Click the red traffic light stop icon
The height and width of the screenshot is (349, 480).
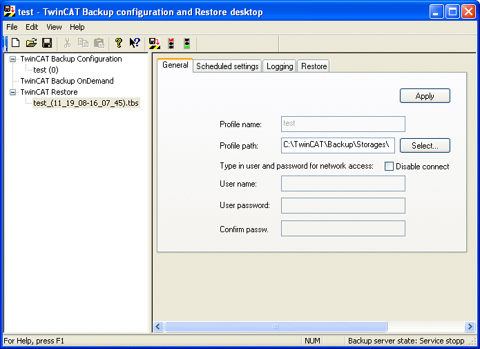tap(171, 44)
